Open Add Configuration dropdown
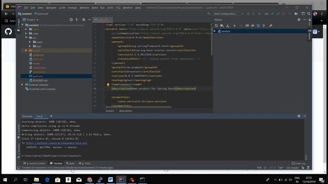The height and width of the screenshot is (184, 328). (225, 14)
